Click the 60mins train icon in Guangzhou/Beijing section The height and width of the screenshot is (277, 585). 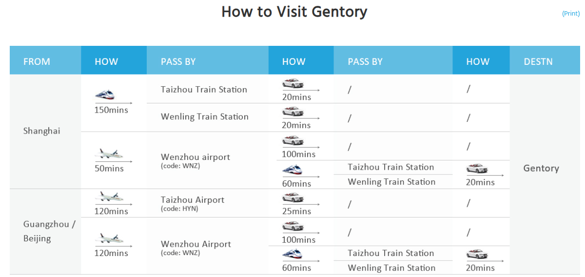point(292,255)
